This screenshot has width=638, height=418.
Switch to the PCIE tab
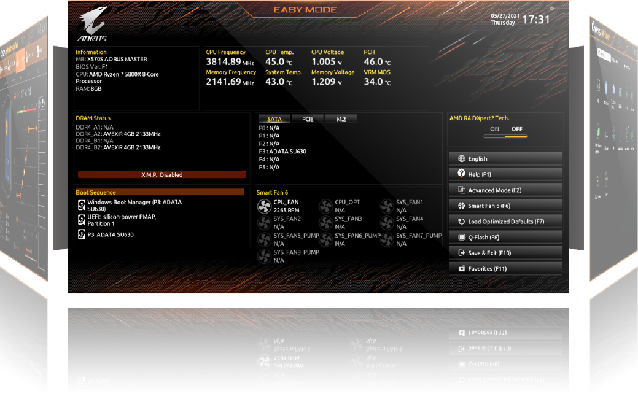pyautogui.click(x=308, y=119)
